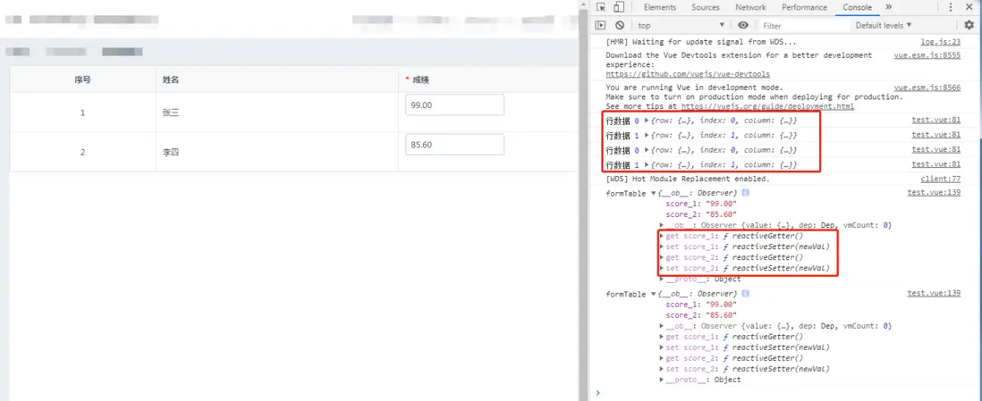Screen dimensions: 982x401
Task: Expand the first '行数据 1' logged object
Action: click(x=647, y=135)
